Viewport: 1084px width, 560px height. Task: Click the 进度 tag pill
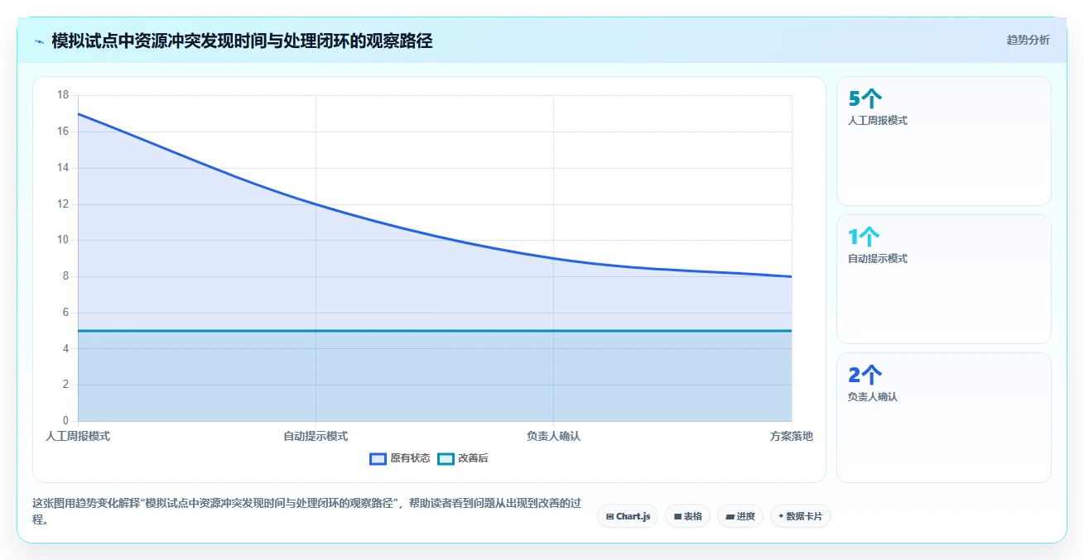coord(740,516)
